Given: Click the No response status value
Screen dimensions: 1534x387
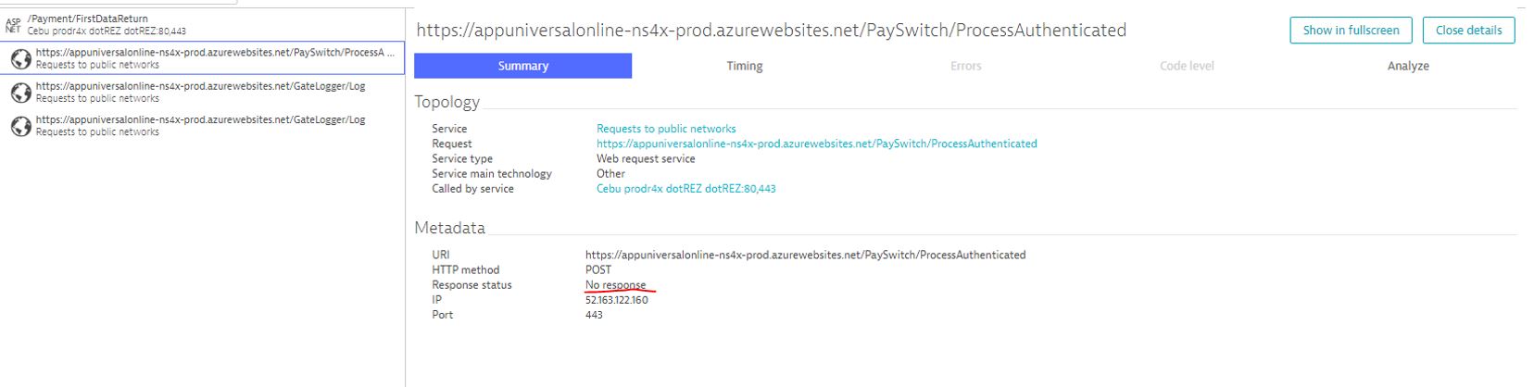Looking at the screenshot, I should 615,285.
